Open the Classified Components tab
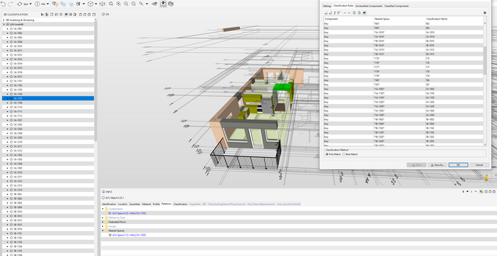 pos(396,6)
